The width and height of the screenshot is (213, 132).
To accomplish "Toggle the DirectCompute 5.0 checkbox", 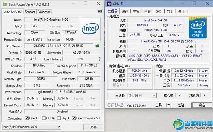I will 74,118.
